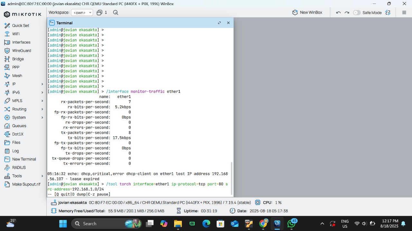Pop out the Terminal window
This screenshot has height=231, width=412.
(219, 23)
